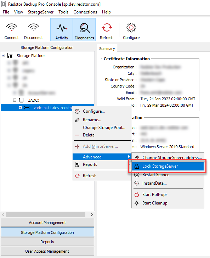Viewport: 210px width, 258px height.
Task: Click User Access Management button
Action: pyautogui.click(x=47, y=251)
